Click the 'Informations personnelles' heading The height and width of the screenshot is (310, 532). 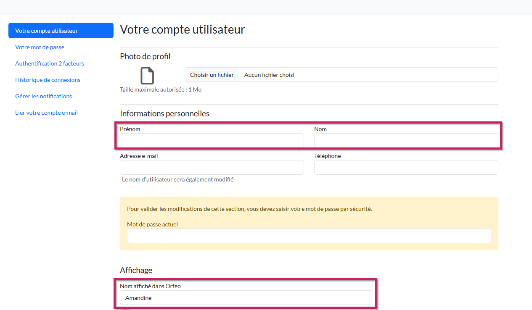[x=164, y=114]
